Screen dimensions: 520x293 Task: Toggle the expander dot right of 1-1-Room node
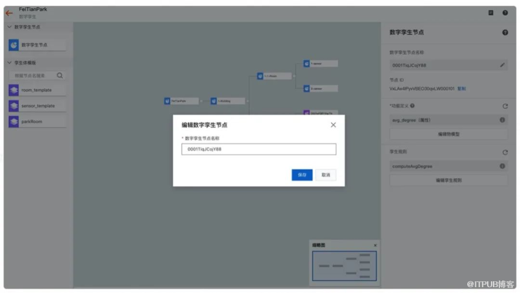pos(294,76)
